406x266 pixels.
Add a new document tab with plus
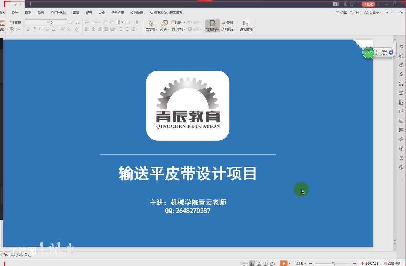click(x=30, y=4)
